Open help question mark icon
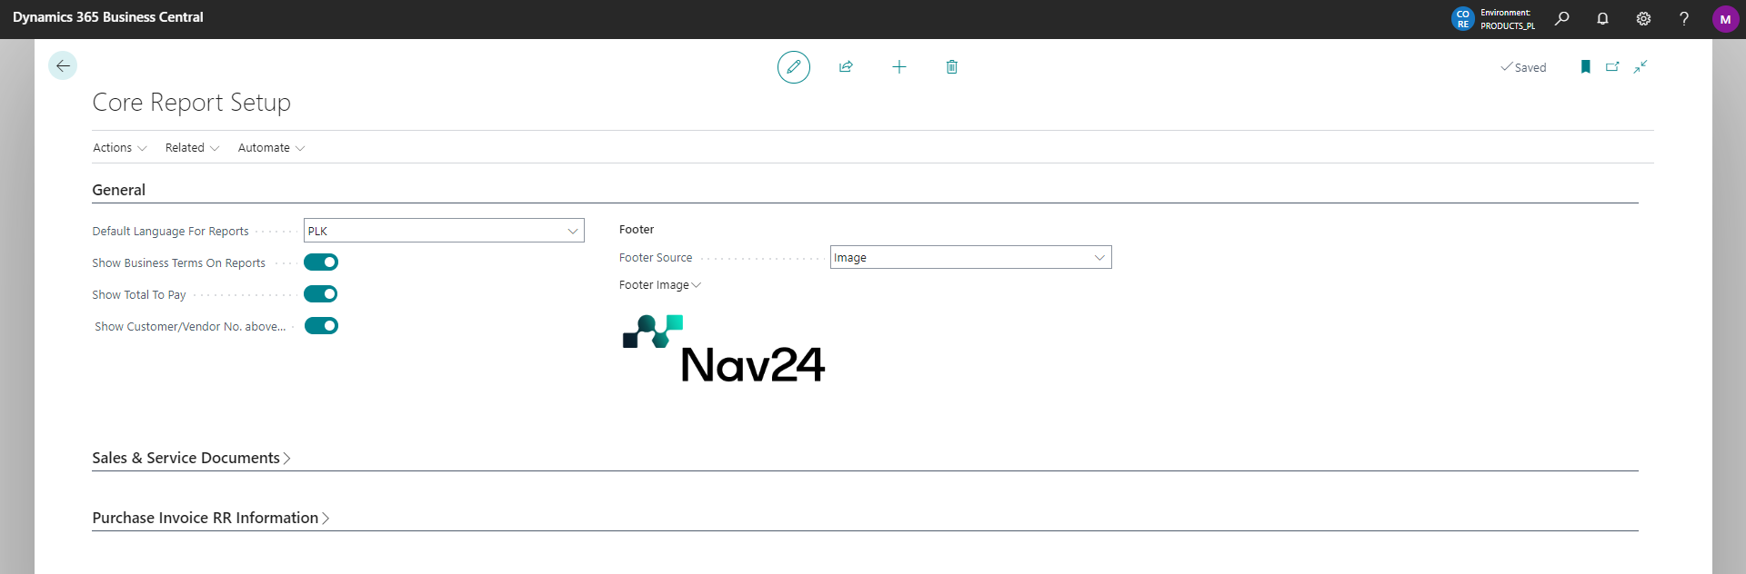The image size is (1746, 574). click(x=1684, y=18)
